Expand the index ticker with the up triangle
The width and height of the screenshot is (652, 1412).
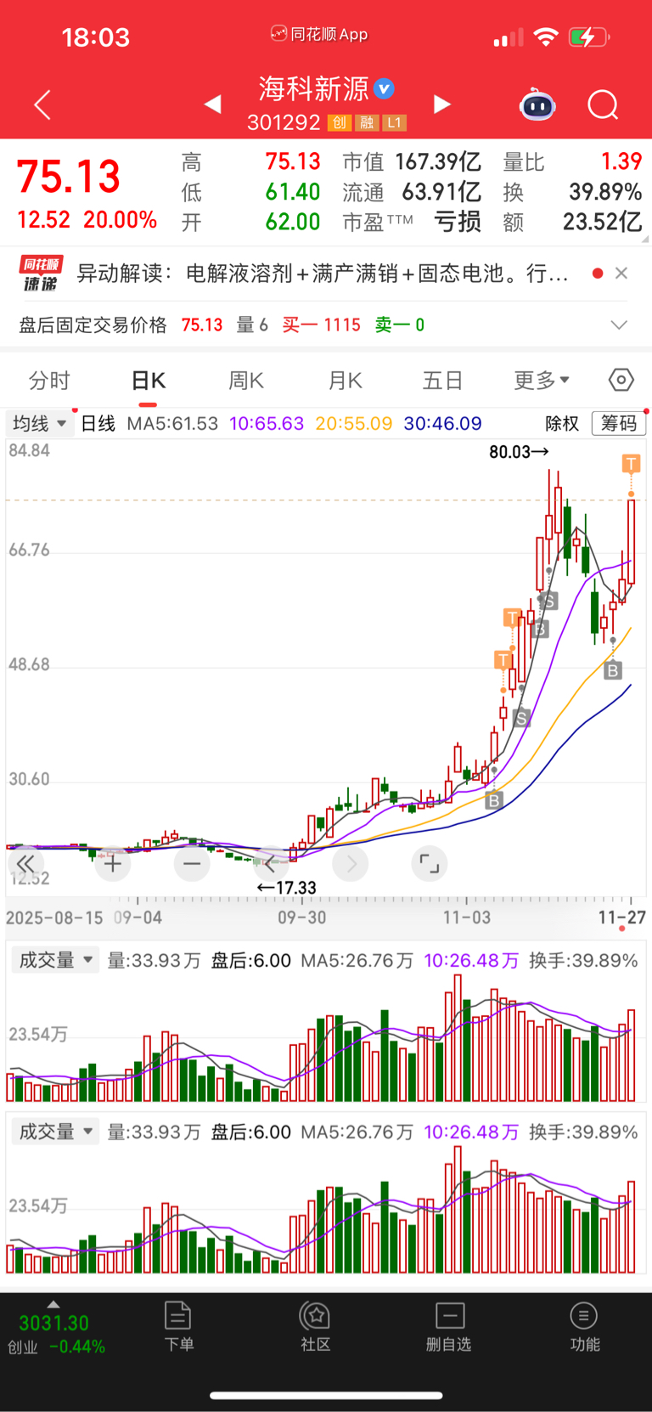tap(53, 1304)
